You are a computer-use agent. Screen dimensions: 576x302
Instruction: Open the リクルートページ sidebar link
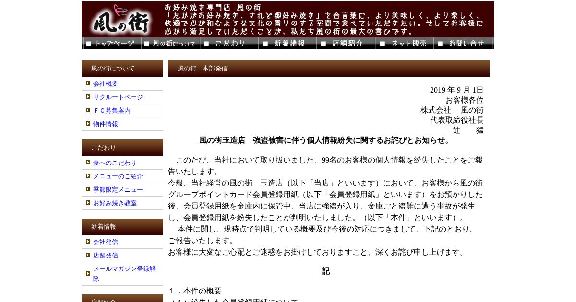point(118,97)
